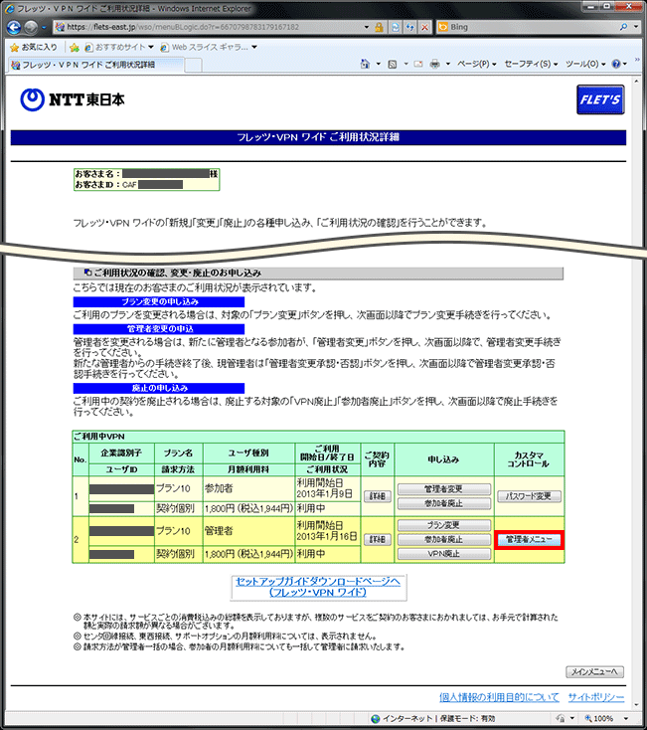Click the RSS feeds icon
This screenshot has width=647, height=730.
point(393,64)
